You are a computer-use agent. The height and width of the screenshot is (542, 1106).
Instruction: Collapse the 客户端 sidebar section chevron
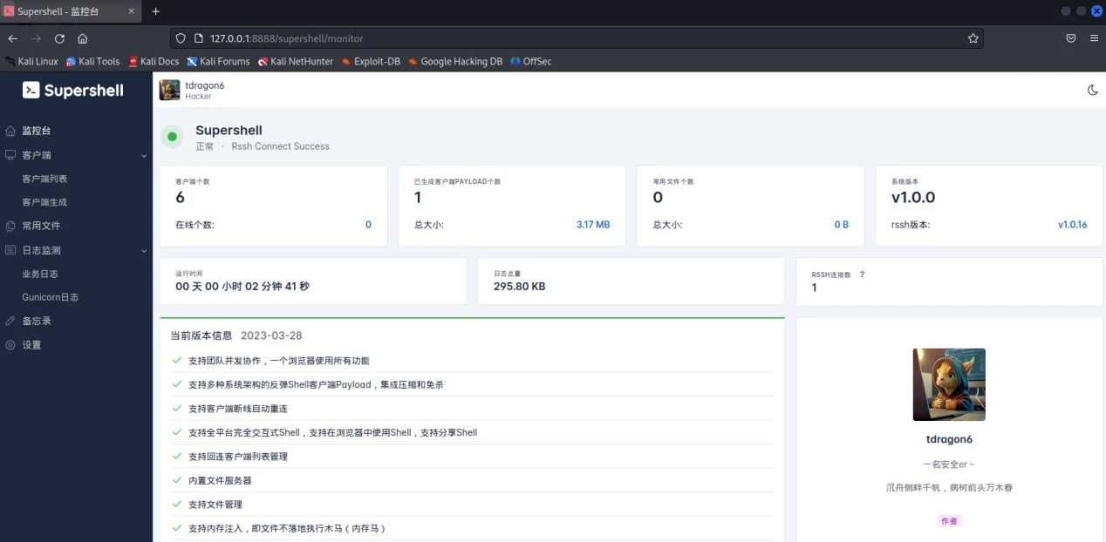point(144,155)
